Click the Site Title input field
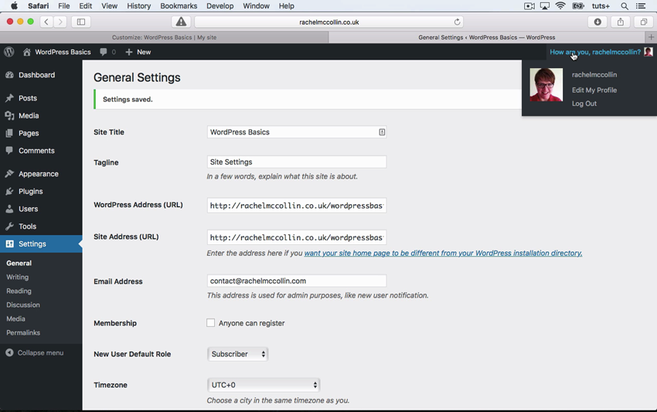The image size is (657, 412). tap(297, 132)
